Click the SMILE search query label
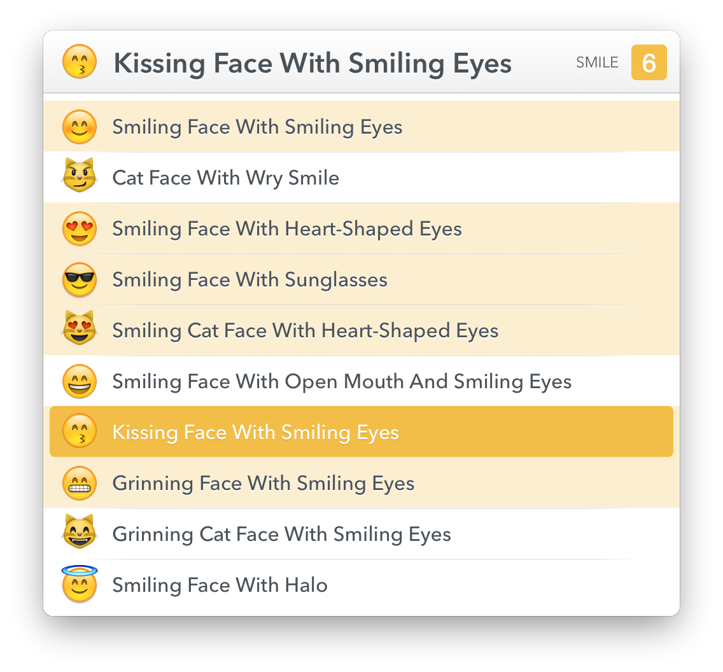Screen dimensions: 723x672 [597, 62]
